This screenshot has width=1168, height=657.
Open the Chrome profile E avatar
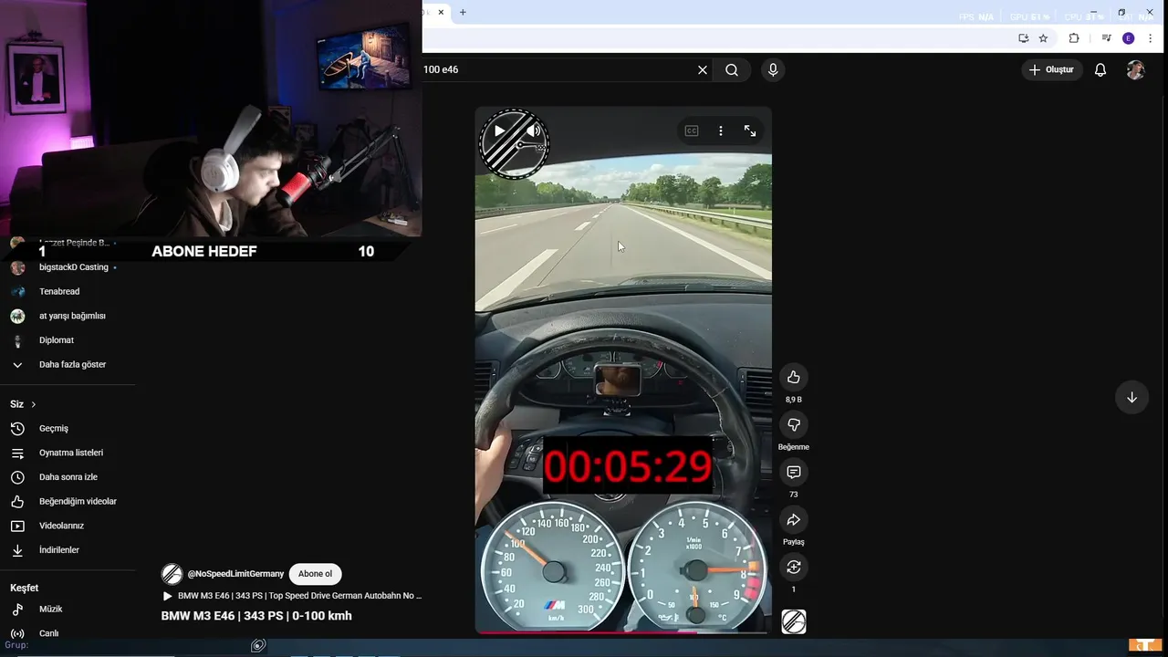pyautogui.click(x=1129, y=38)
